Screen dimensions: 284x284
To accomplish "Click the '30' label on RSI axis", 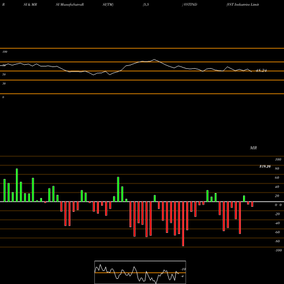I will [x=4, y=83].
